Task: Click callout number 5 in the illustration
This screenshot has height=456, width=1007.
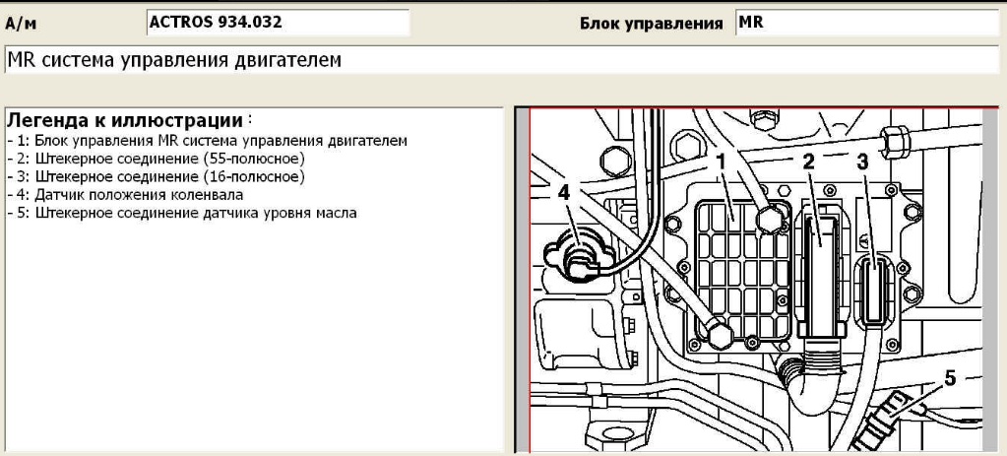Action: tap(949, 378)
